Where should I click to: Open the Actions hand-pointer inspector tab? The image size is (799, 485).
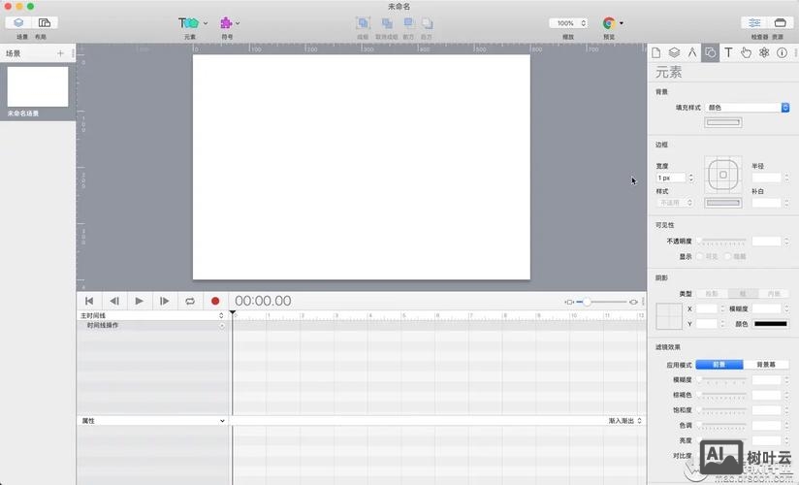click(746, 52)
